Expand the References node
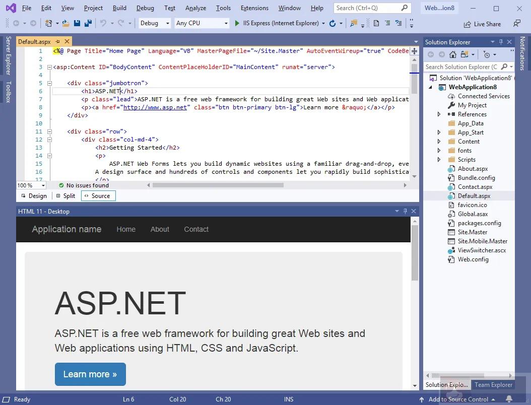 tap(439, 114)
